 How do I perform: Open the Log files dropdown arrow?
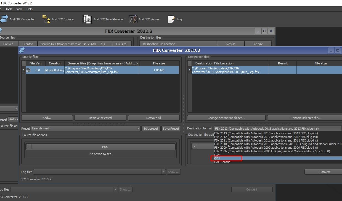[163, 172]
